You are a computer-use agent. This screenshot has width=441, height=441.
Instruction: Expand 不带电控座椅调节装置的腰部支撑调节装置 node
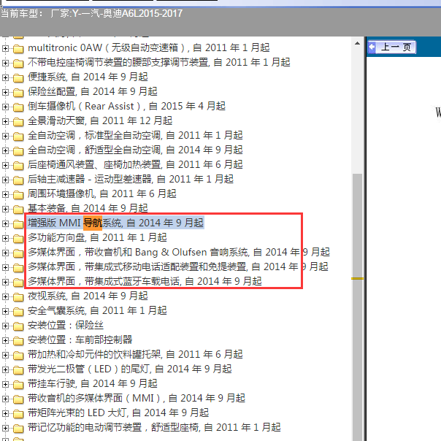pyautogui.click(x=5, y=63)
